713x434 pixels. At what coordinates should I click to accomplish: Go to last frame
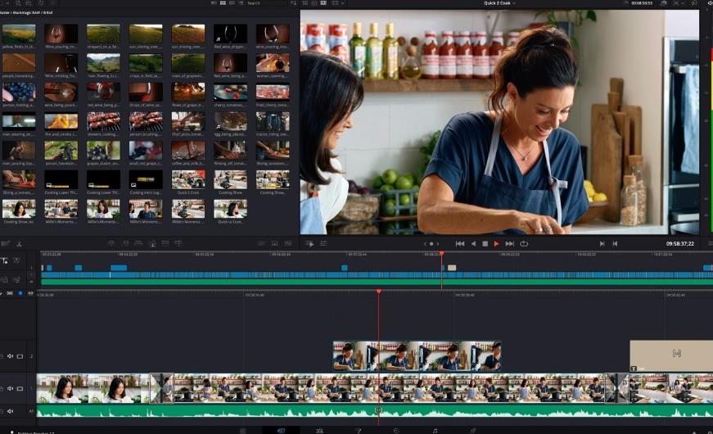point(510,244)
